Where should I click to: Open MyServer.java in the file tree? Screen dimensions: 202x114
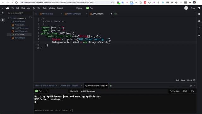19,25
